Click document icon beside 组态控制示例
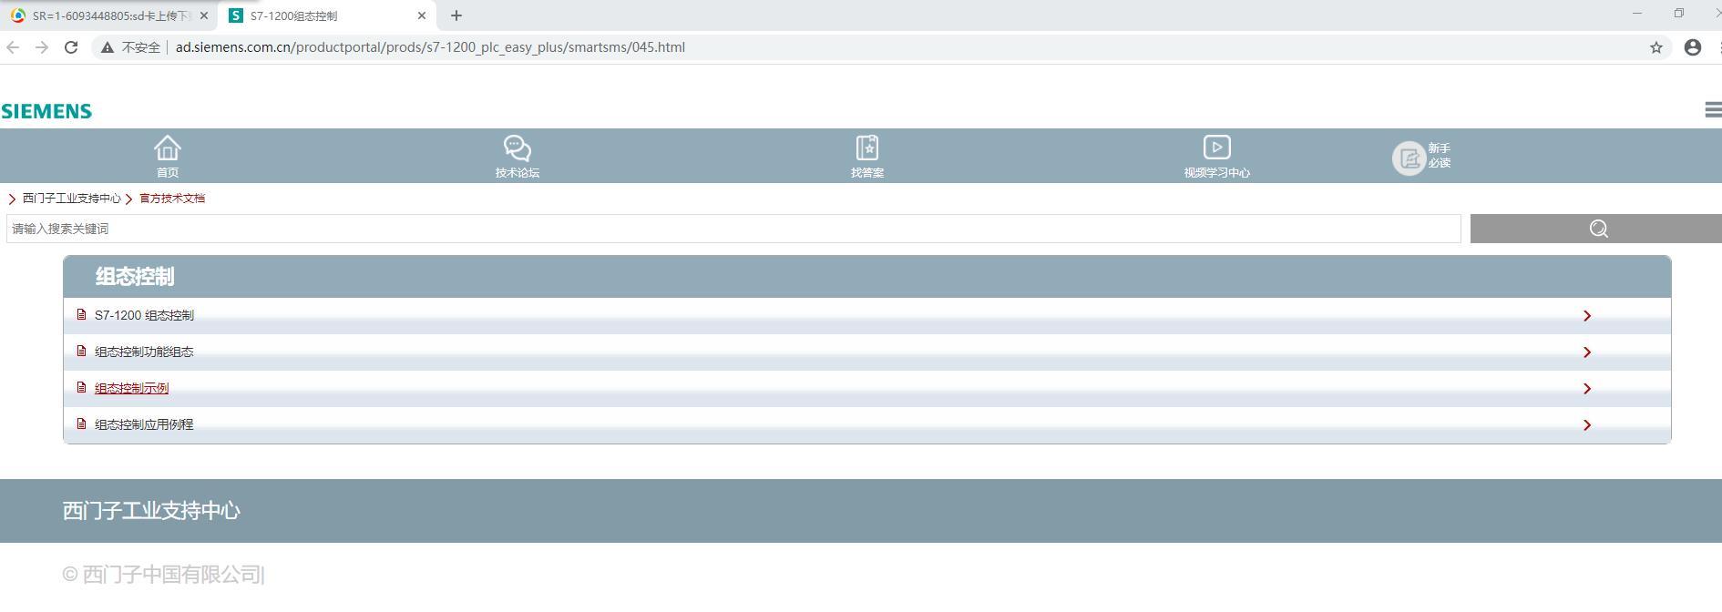1722x612 pixels. coord(81,387)
